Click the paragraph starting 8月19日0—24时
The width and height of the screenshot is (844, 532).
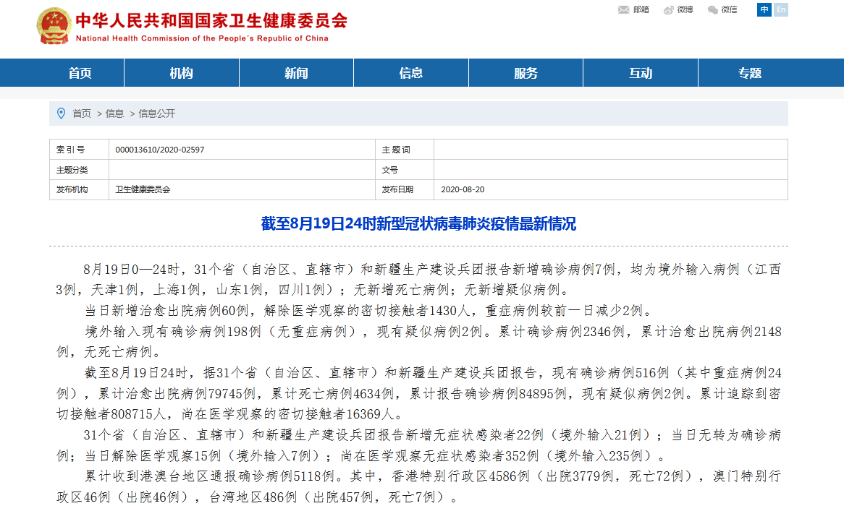pyautogui.click(x=418, y=280)
